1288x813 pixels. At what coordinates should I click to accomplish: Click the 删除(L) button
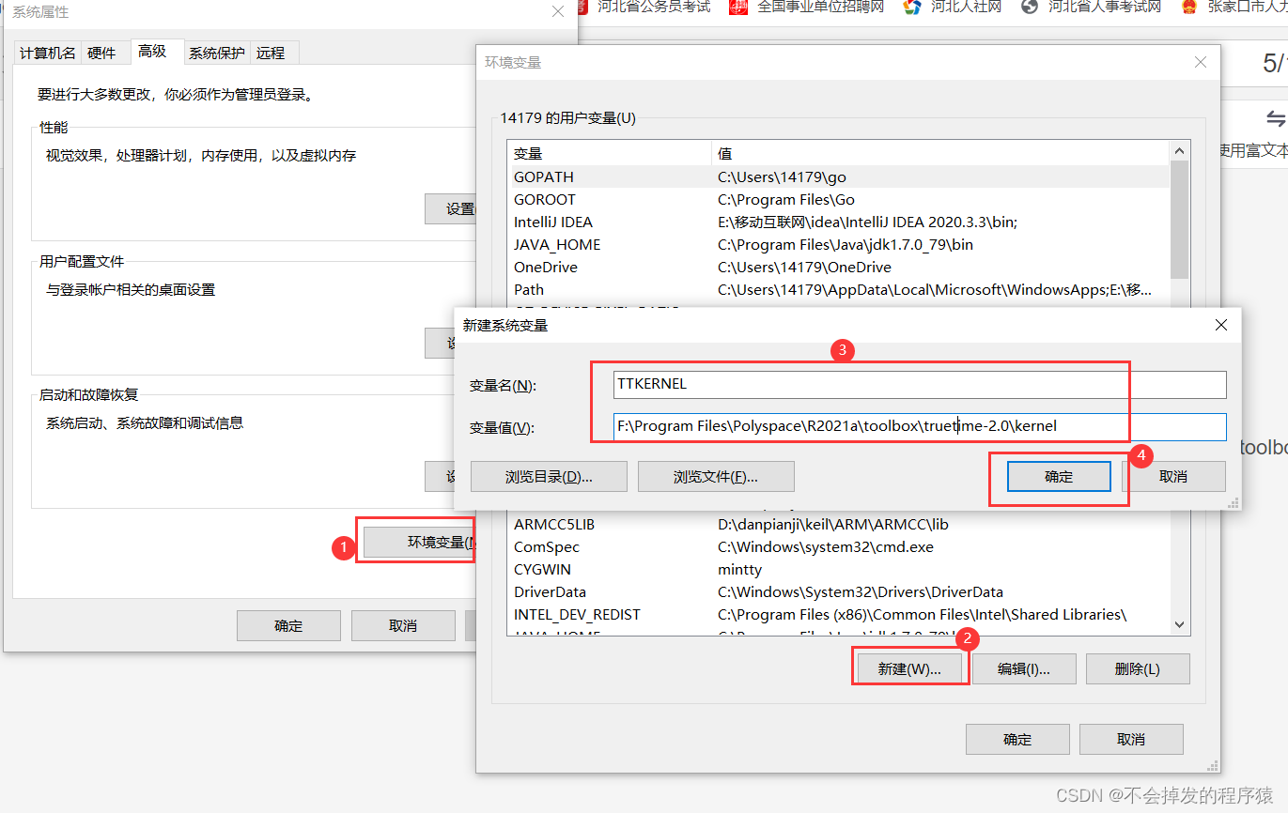(x=1137, y=667)
